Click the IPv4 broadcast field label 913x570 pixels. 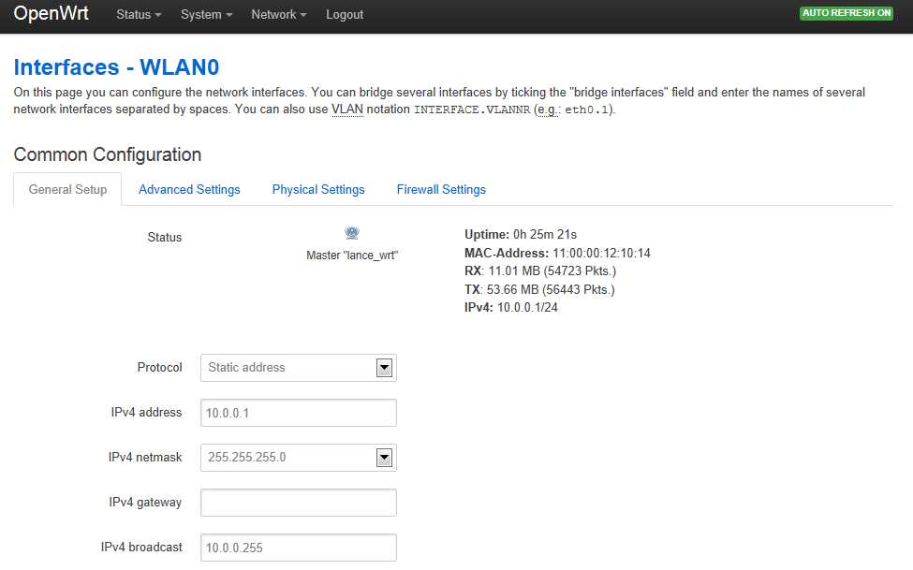tap(141, 547)
